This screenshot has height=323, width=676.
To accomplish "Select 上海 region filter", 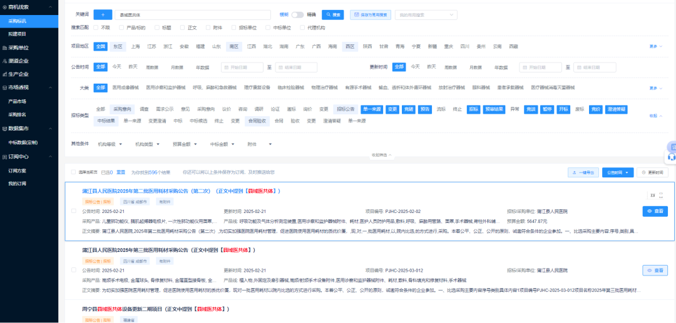I will (x=135, y=46).
